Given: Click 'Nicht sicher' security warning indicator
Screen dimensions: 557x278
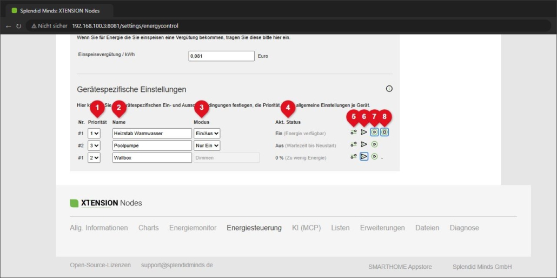Looking at the screenshot, I should coord(49,26).
